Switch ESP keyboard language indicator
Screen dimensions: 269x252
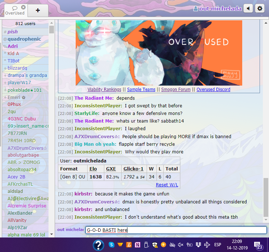pos(218,245)
